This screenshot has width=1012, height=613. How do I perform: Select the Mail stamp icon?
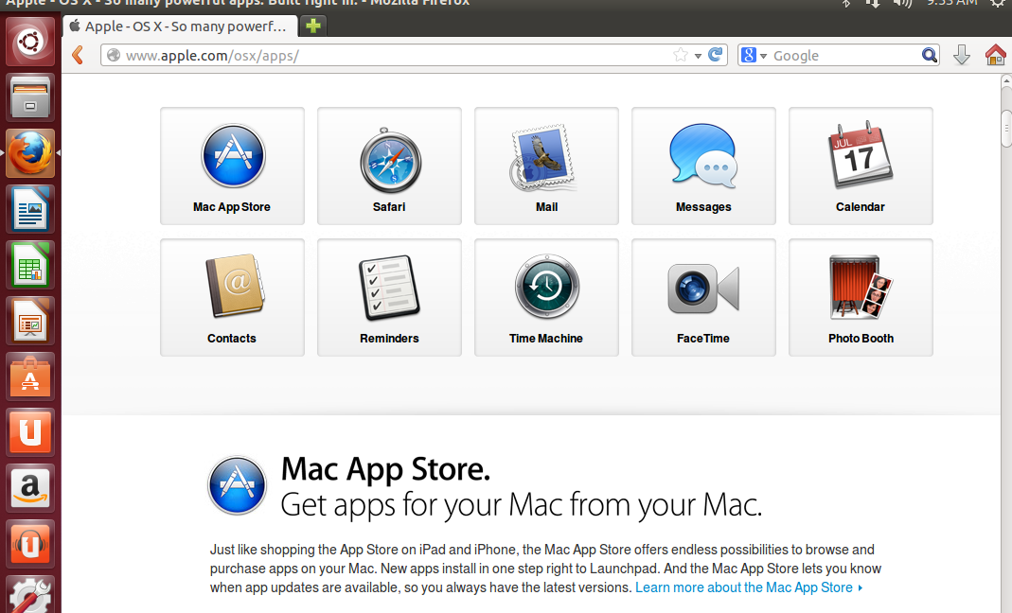546,157
